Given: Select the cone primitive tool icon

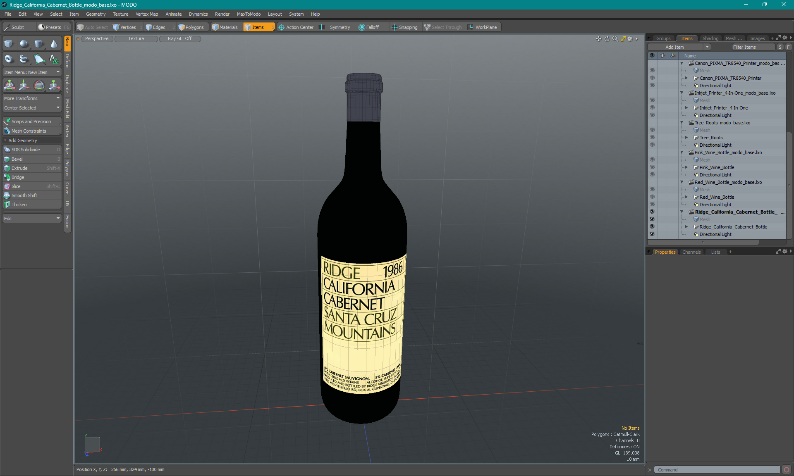Looking at the screenshot, I should tap(54, 44).
